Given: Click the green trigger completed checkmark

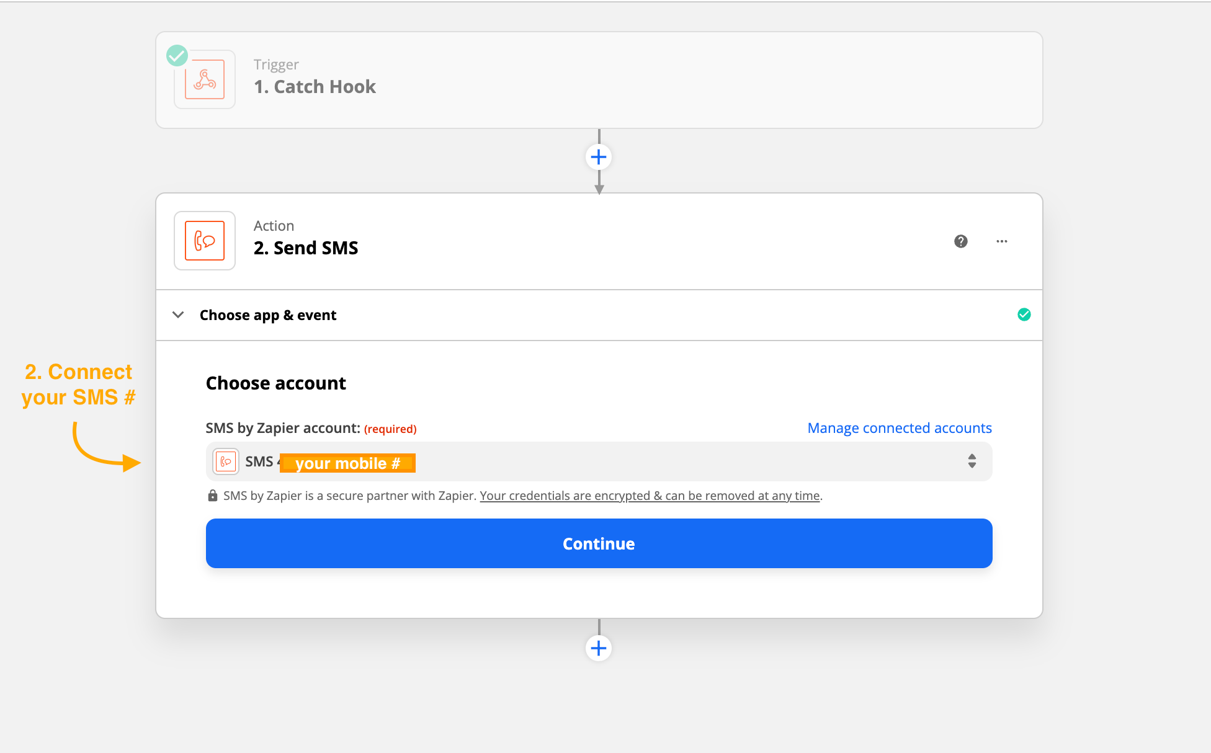Looking at the screenshot, I should coord(177,56).
